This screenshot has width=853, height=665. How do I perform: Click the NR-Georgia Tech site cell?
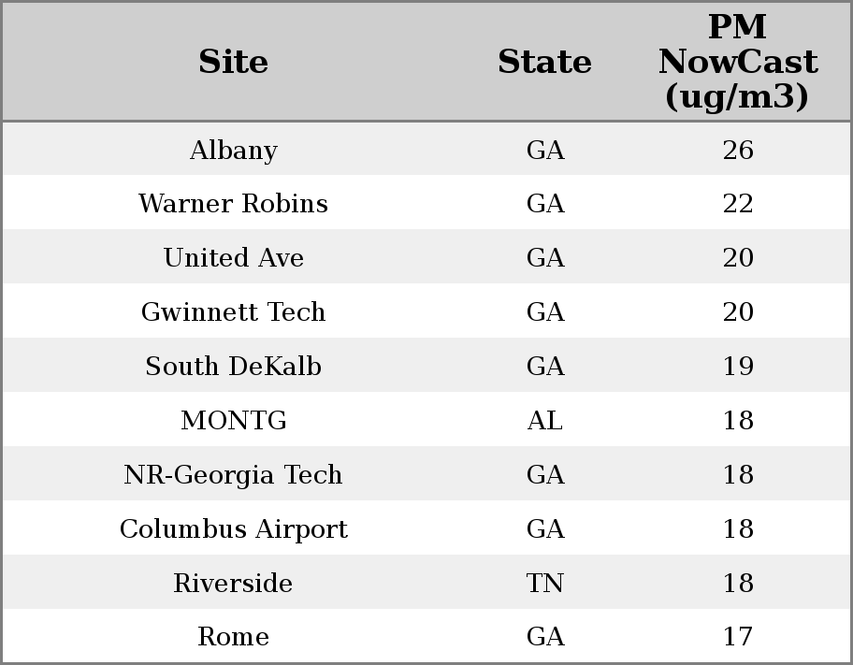(233, 475)
